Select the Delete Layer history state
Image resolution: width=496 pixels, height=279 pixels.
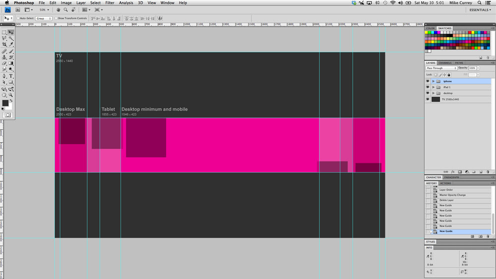[x=458, y=200]
